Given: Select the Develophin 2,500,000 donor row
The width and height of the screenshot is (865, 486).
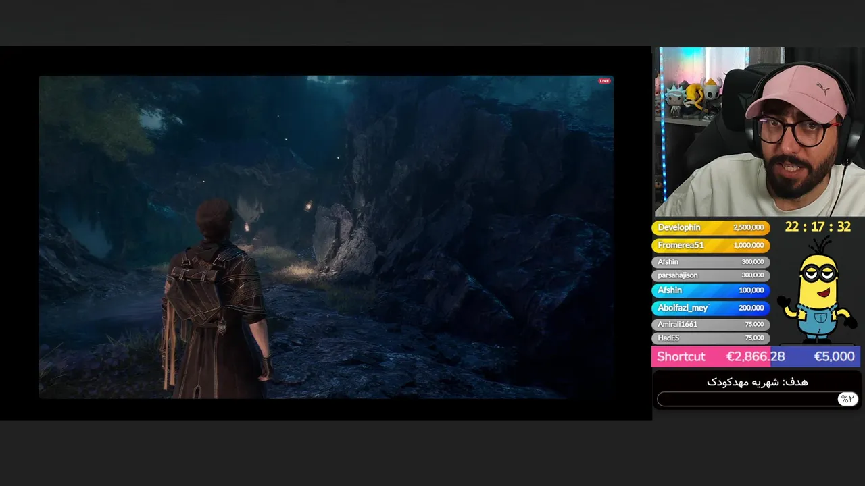Looking at the screenshot, I should [x=710, y=228].
